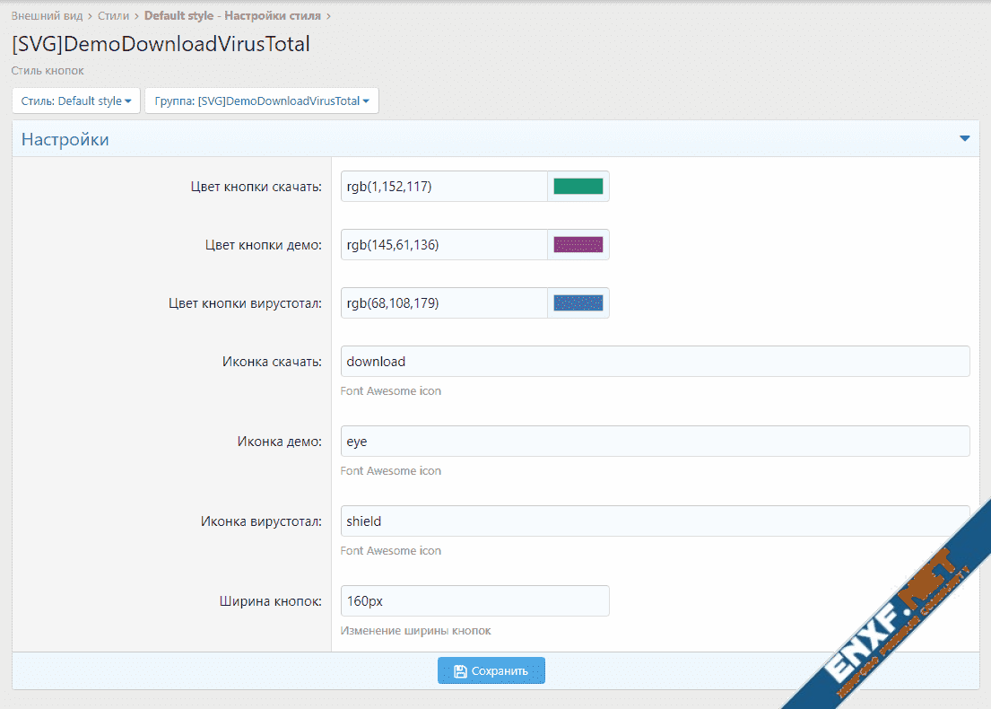Click the purple demo button color swatch

point(578,245)
